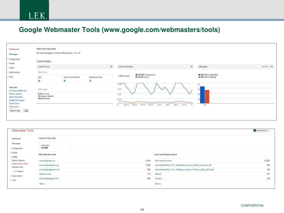Viewport: 284px width, 213px height.
Task: Click red bar in Sitemaps chart
Action: (207, 97)
